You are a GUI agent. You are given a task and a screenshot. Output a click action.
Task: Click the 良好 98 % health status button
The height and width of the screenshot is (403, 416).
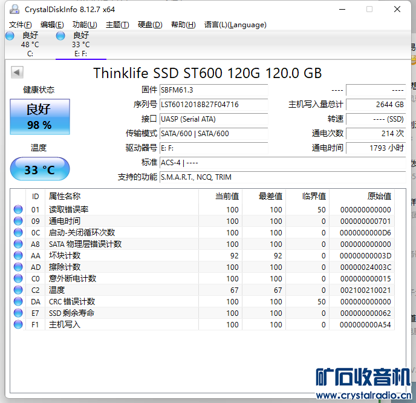(40, 117)
